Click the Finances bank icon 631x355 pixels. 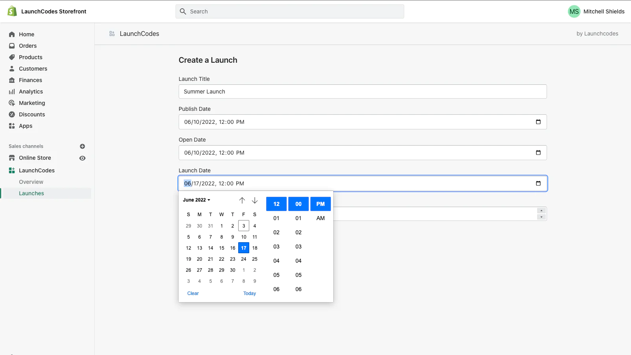click(12, 80)
